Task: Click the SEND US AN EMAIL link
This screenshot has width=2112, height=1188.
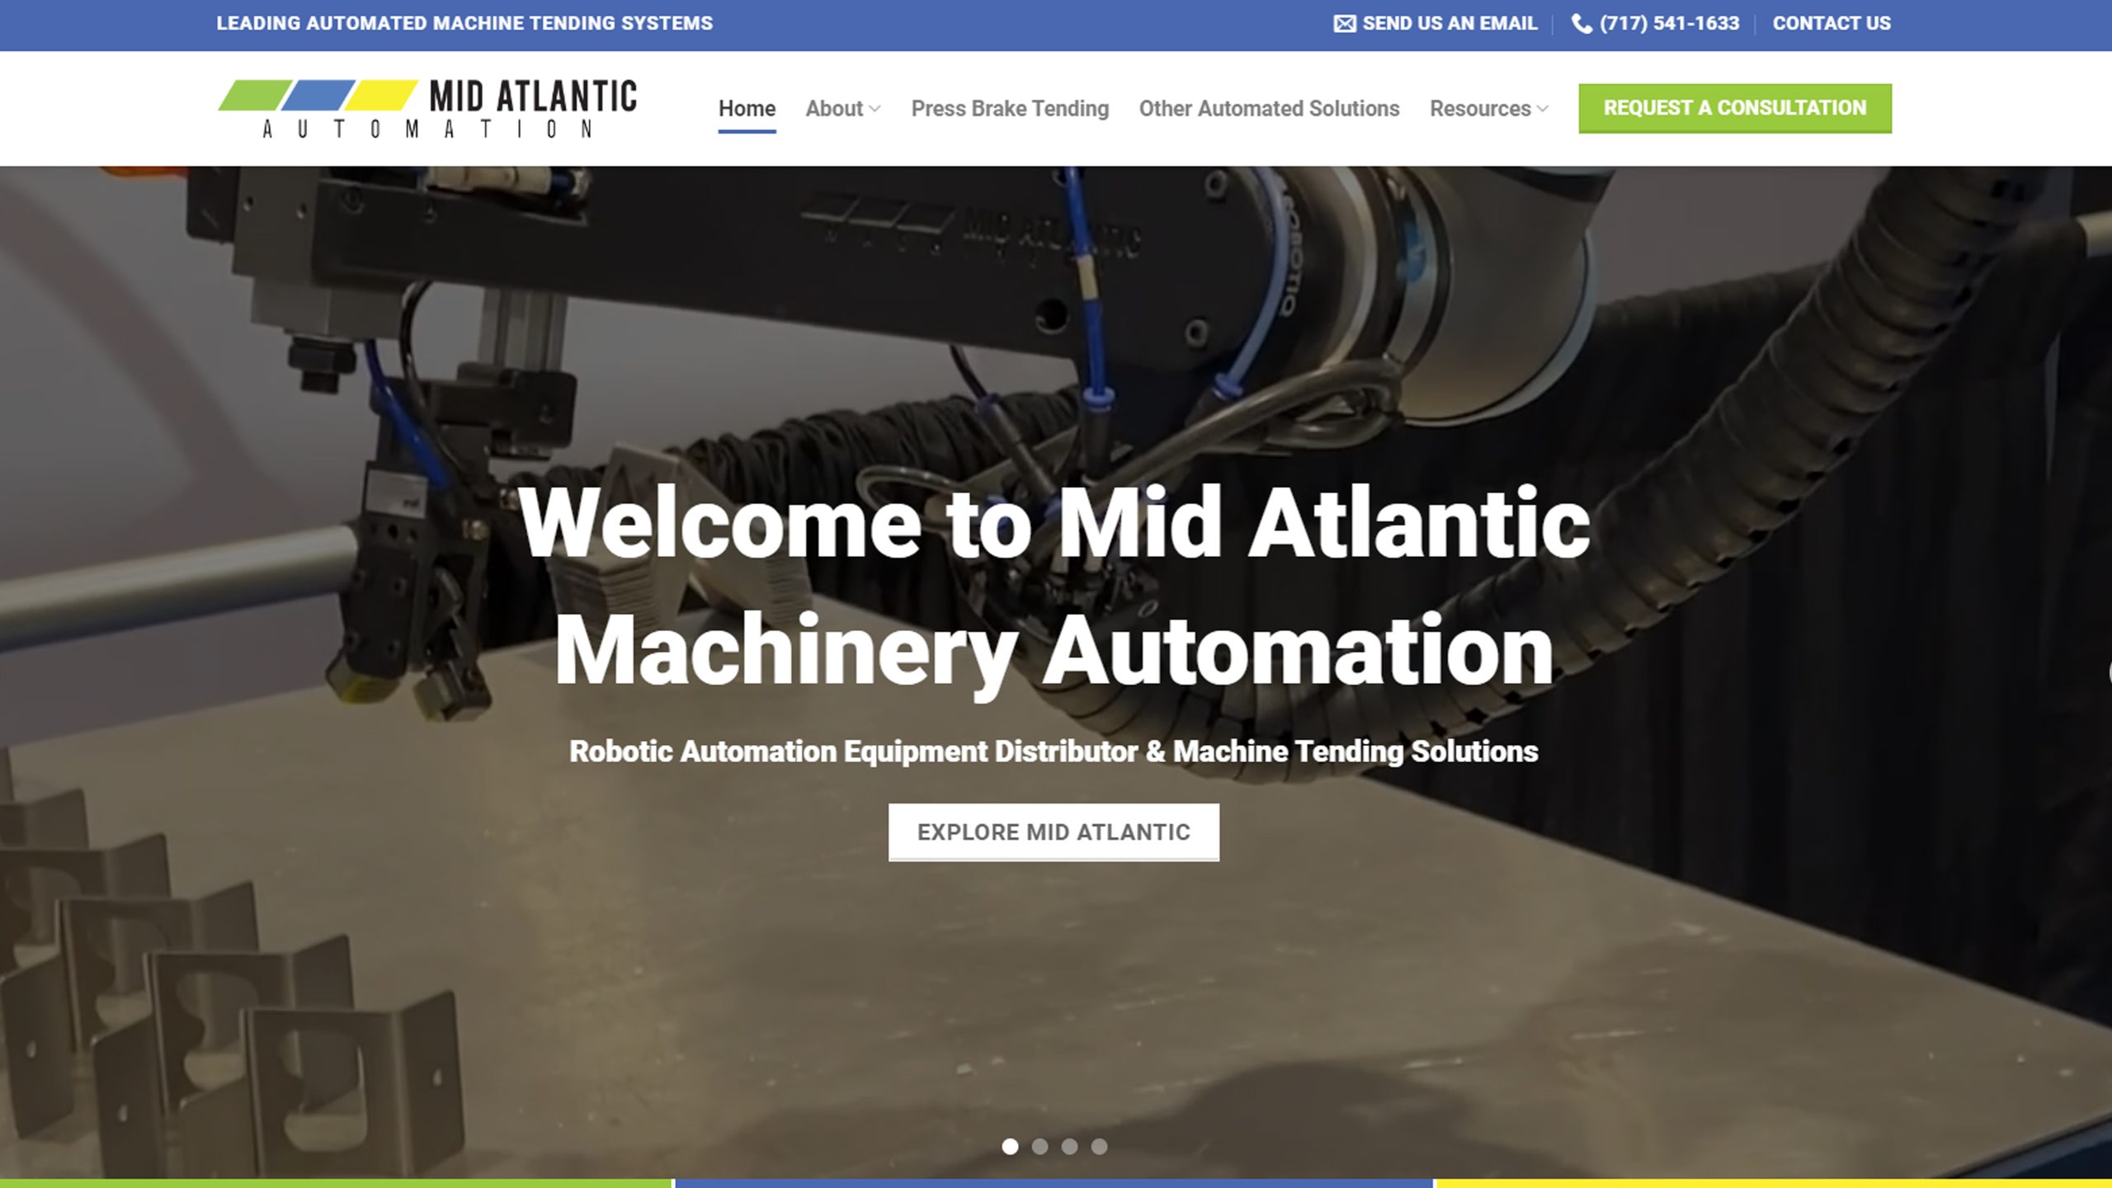Action: click(x=1435, y=23)
